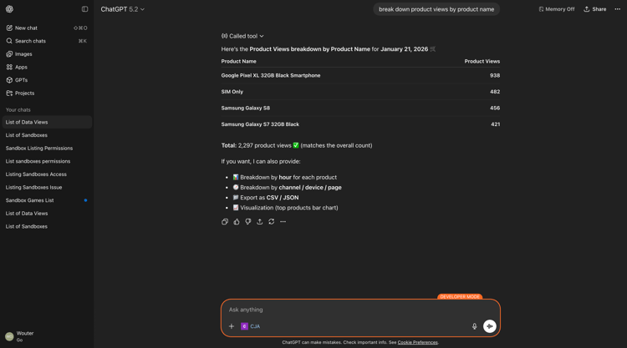Click the Samsung Galaxy S7 32GB Black row

point(360,124)
